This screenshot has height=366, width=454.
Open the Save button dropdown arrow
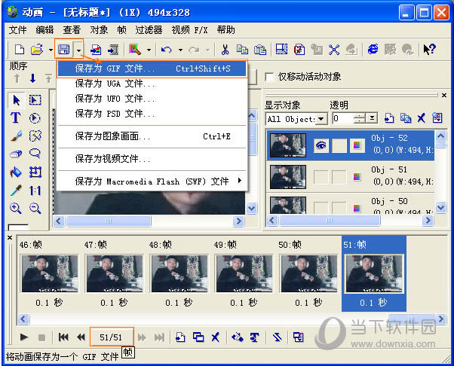(x=78, y=50)
